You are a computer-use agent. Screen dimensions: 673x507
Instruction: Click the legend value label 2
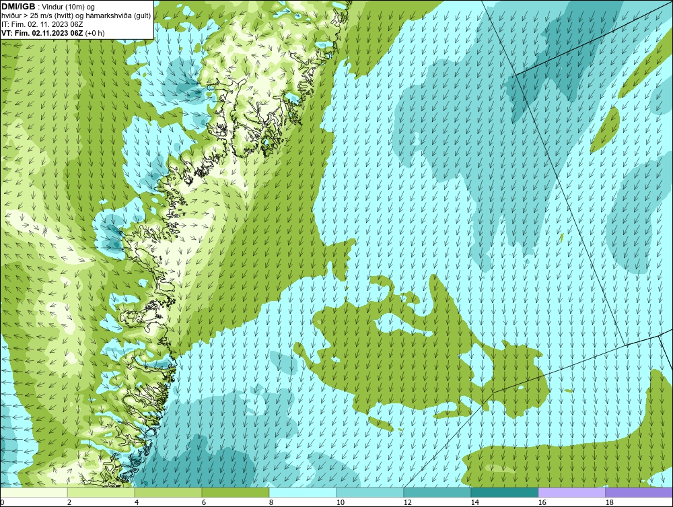tap(69, 502)
